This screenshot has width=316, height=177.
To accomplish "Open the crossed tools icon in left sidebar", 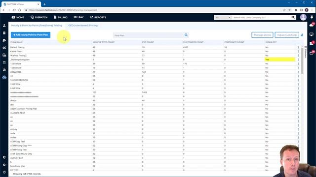I will click(x=4, y=70).
